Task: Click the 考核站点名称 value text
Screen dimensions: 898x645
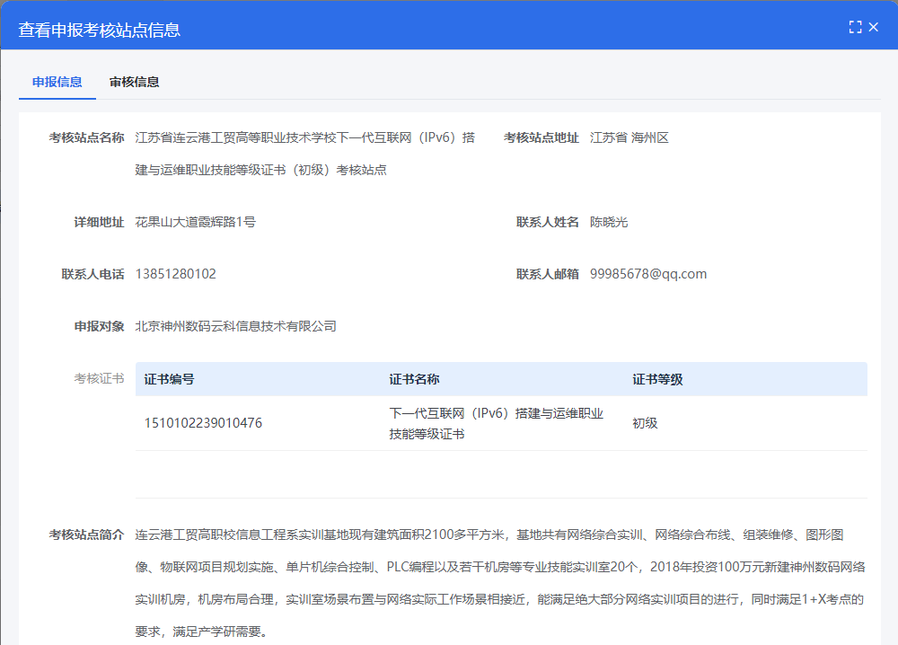Action: (x=305, y=153)
